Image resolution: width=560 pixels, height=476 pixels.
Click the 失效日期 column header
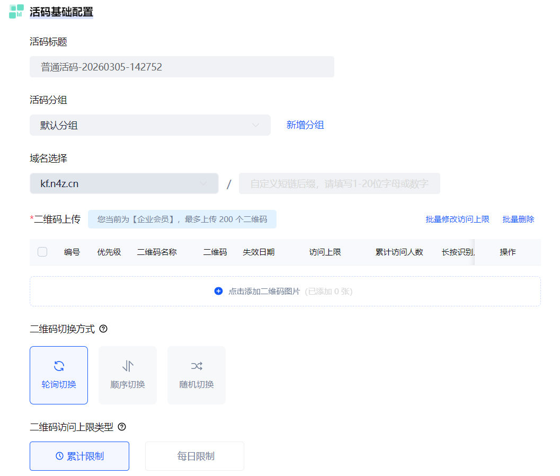259,252
